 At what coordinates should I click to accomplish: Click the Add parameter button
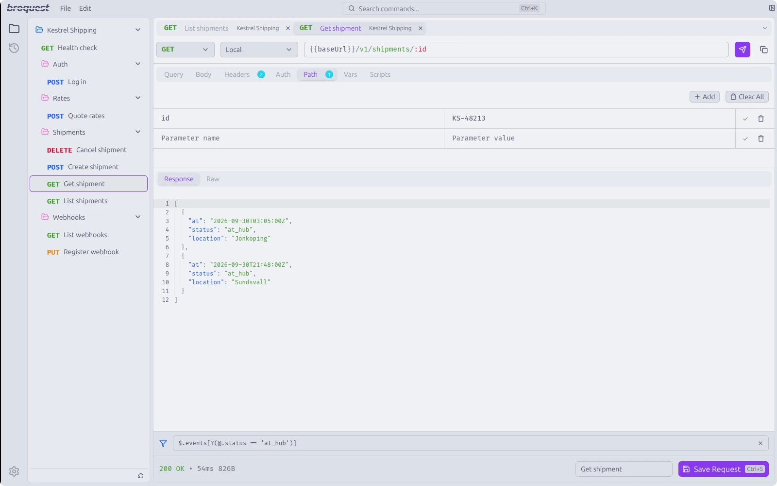tap(705, 97)
